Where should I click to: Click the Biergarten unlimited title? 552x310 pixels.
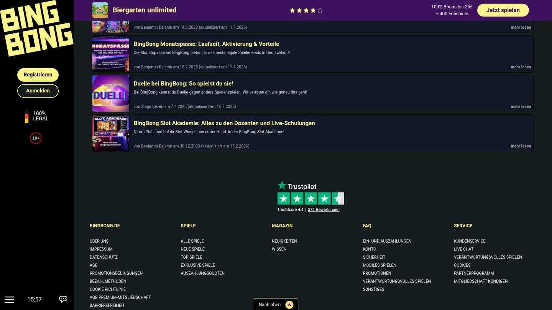[x=145, y=10]
